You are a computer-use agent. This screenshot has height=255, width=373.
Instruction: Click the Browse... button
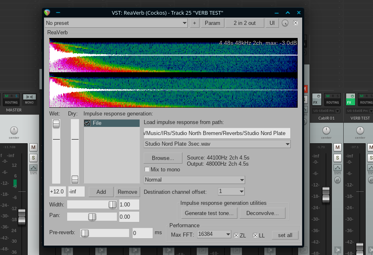(163, 158)
